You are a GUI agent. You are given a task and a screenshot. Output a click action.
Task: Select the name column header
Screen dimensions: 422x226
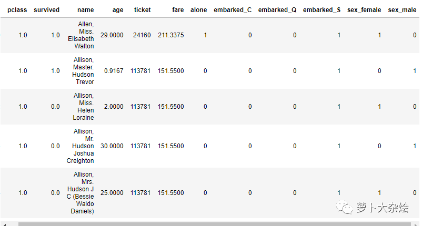[85, 10]
